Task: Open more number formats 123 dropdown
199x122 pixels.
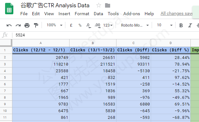Action: (108, 25)
